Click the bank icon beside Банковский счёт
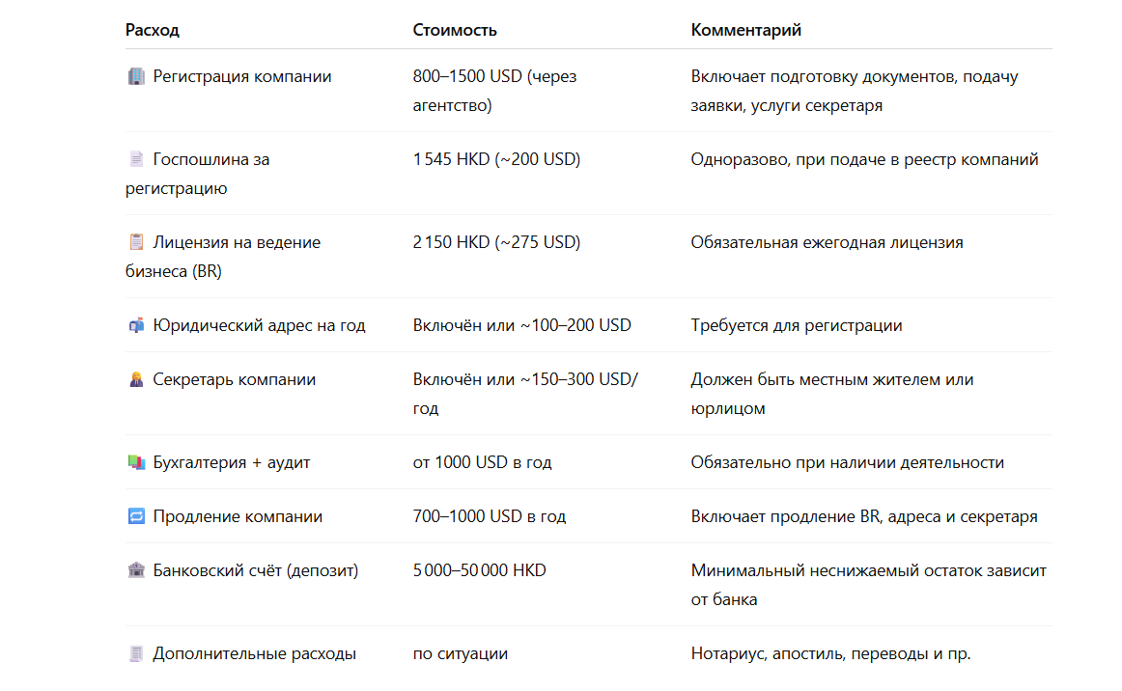 coord(136,570)
